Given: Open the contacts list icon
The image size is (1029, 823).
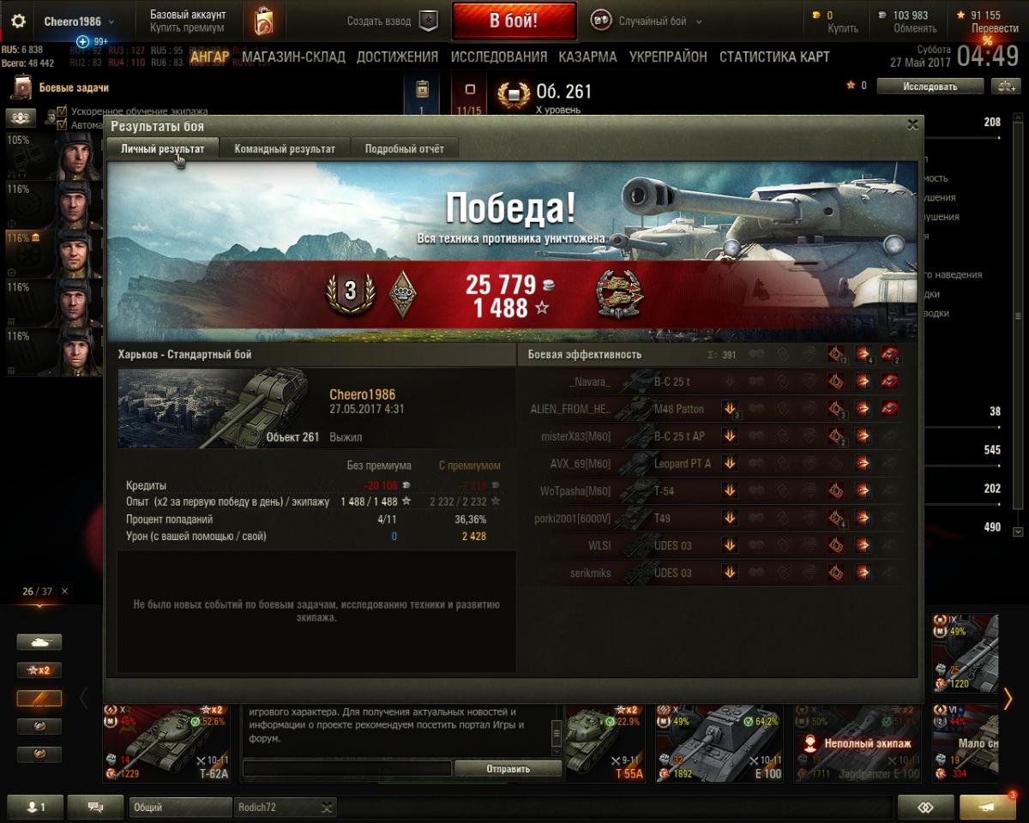Looking at the screenshot, I should tap(34, 807).
